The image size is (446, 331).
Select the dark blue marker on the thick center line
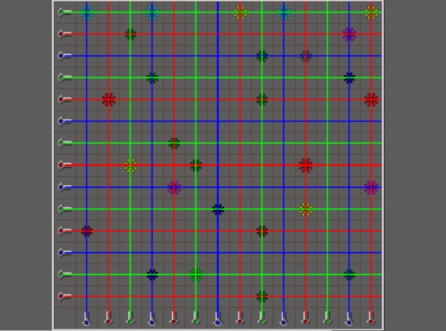point(218,209)
